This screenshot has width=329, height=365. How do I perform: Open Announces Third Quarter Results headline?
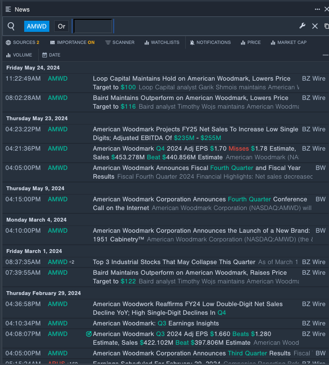pos(192,353)
